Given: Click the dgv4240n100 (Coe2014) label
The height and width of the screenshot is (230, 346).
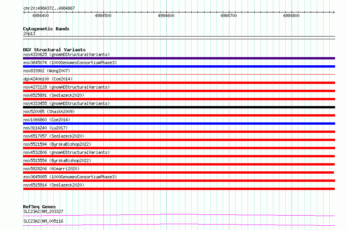Looking at the screenshot, I should [x=48, y=79].
